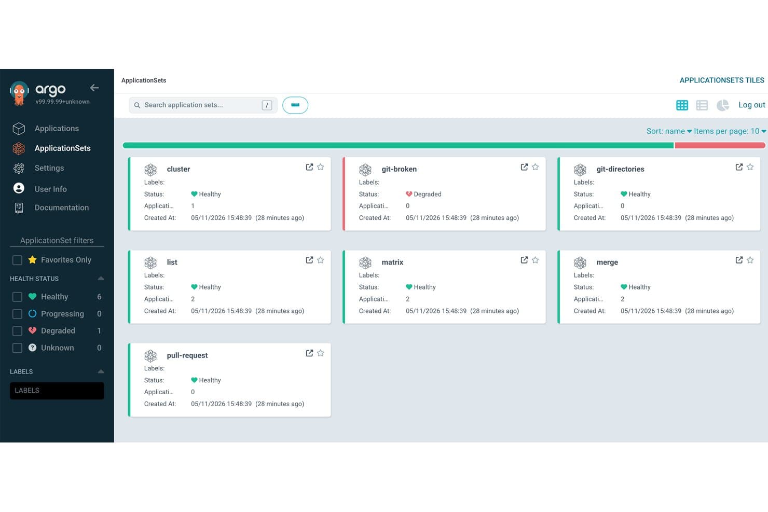This screenshot has width=768, height=512.
Task: Open git-broken external link icon
Action: pos(524,167)
